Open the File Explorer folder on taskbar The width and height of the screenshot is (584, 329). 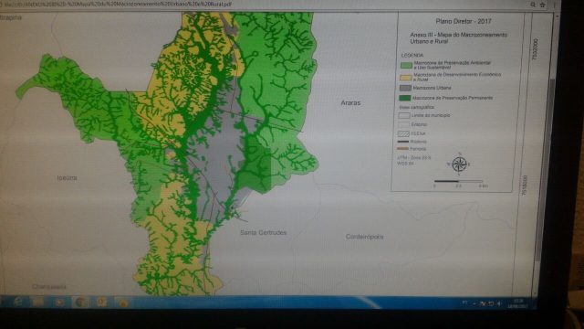pyautogui.click(x=38, y=302)
